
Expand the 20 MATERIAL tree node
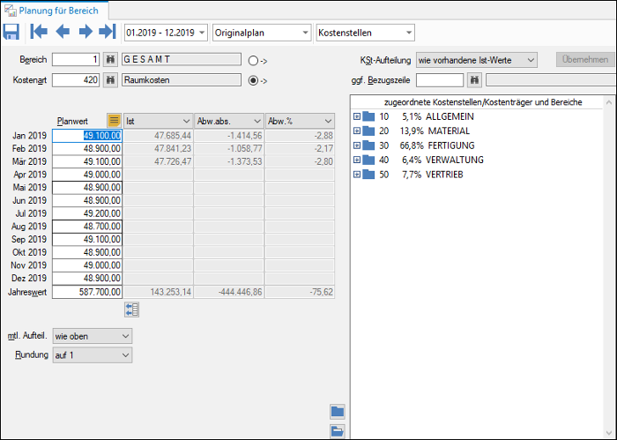pyautogui.click(x=356, y=131)
